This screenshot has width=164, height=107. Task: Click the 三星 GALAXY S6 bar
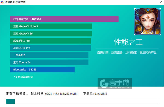(51, 33)
